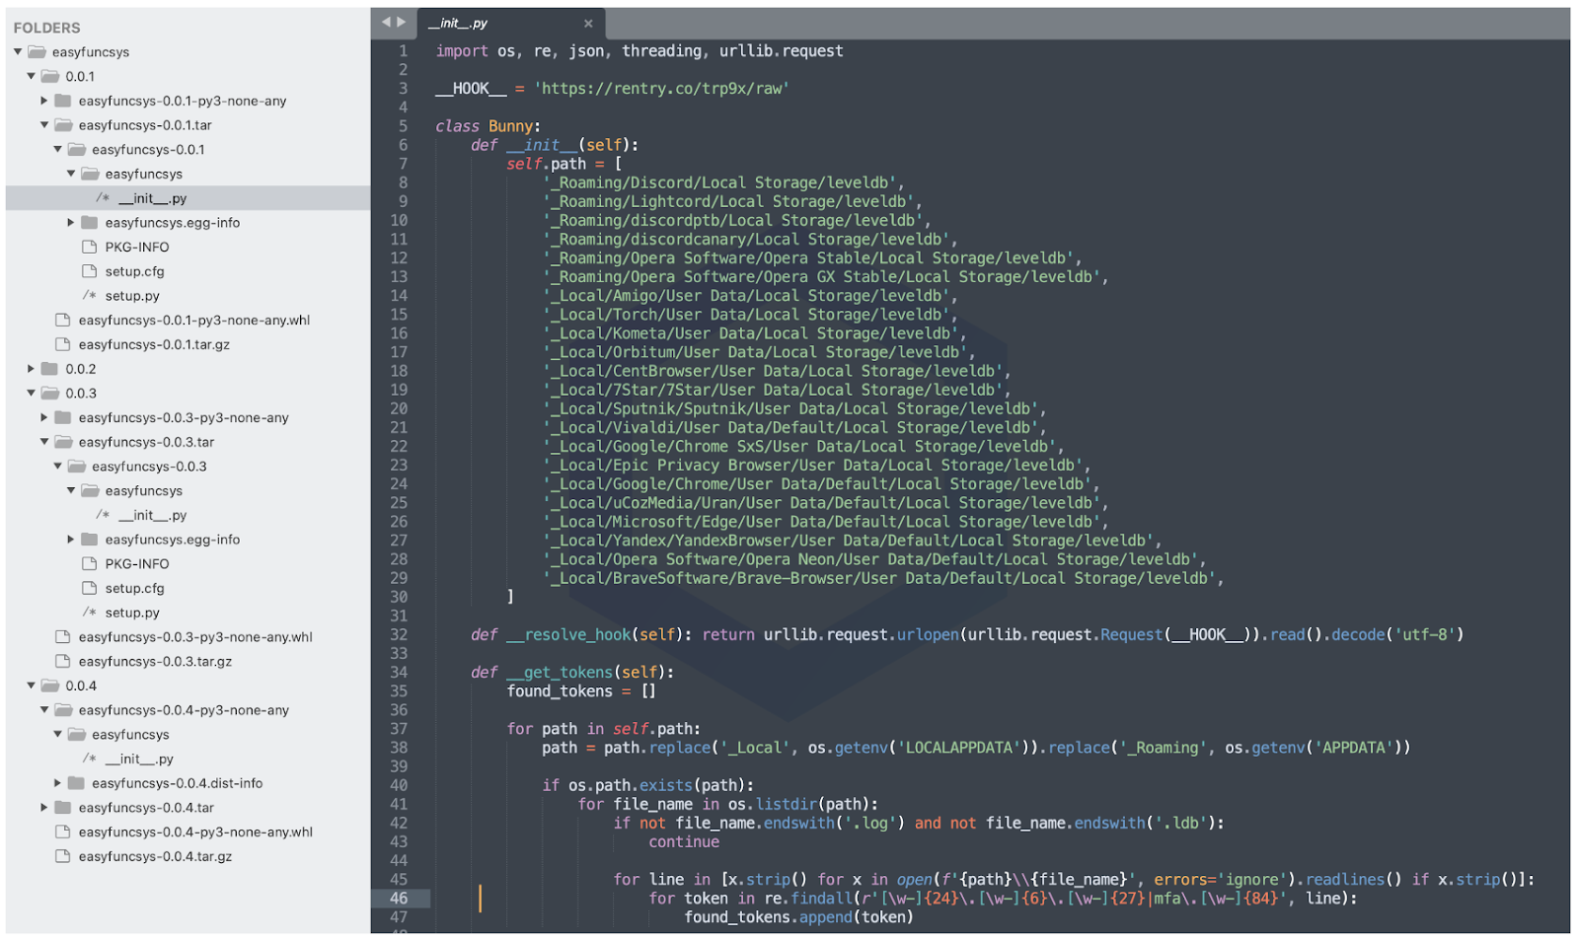
Task: Click the file icon next to PKG-INFO
Action: tap(89, 247)
